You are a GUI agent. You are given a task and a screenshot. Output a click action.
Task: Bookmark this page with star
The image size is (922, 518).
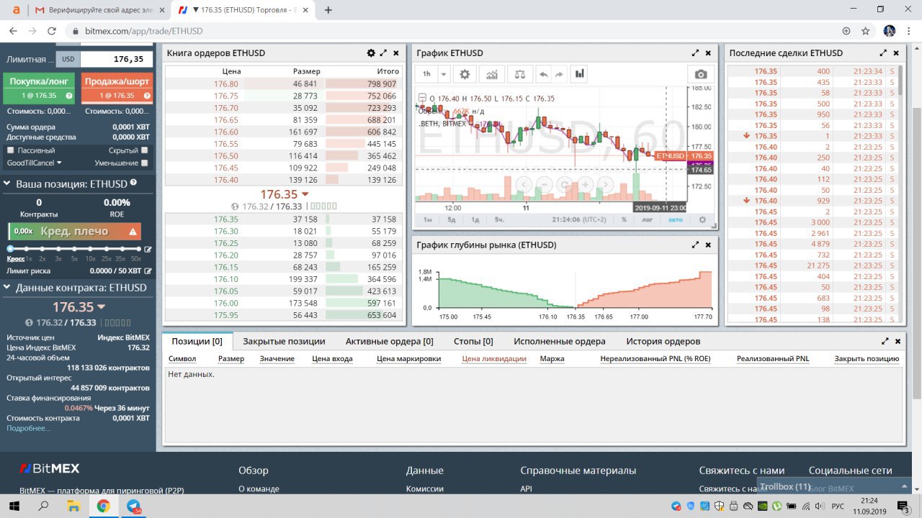[866, 31]
